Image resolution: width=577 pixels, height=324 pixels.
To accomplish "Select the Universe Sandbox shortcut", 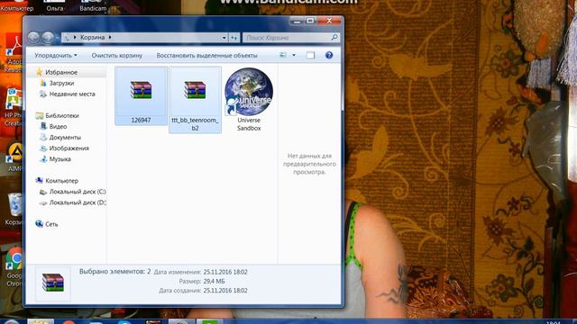I will 249,100.
